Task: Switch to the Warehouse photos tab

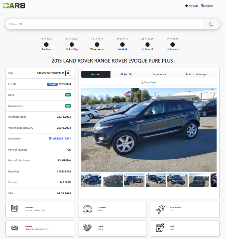Action: (x=159, y=74)
